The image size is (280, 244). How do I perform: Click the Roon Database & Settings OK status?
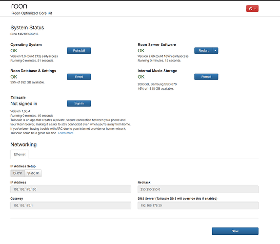pos(14,77)
